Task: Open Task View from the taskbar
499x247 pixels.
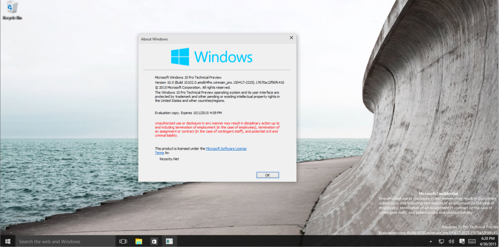Action: (123, 242)
